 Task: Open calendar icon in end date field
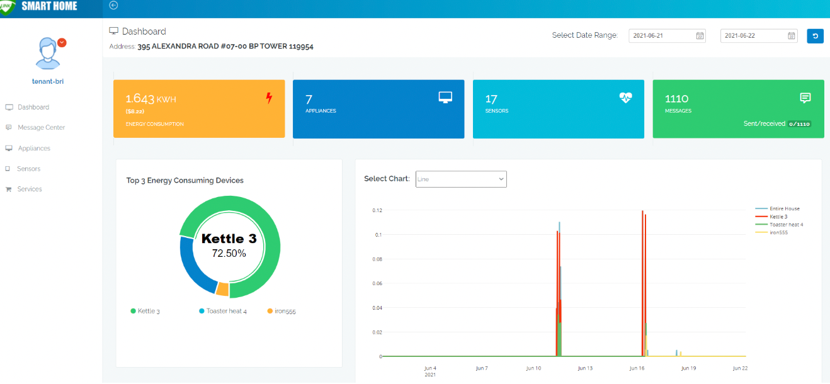tap(791, 36)
